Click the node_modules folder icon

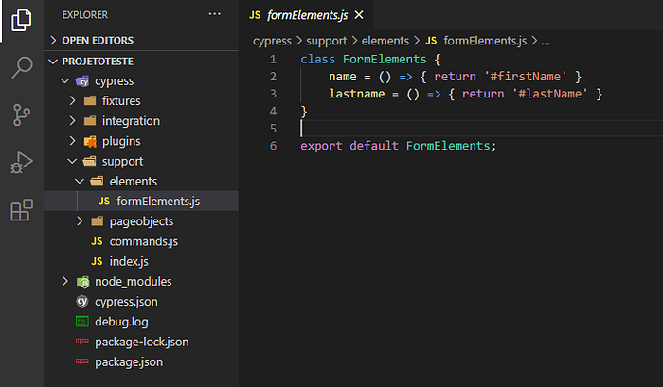83,282
